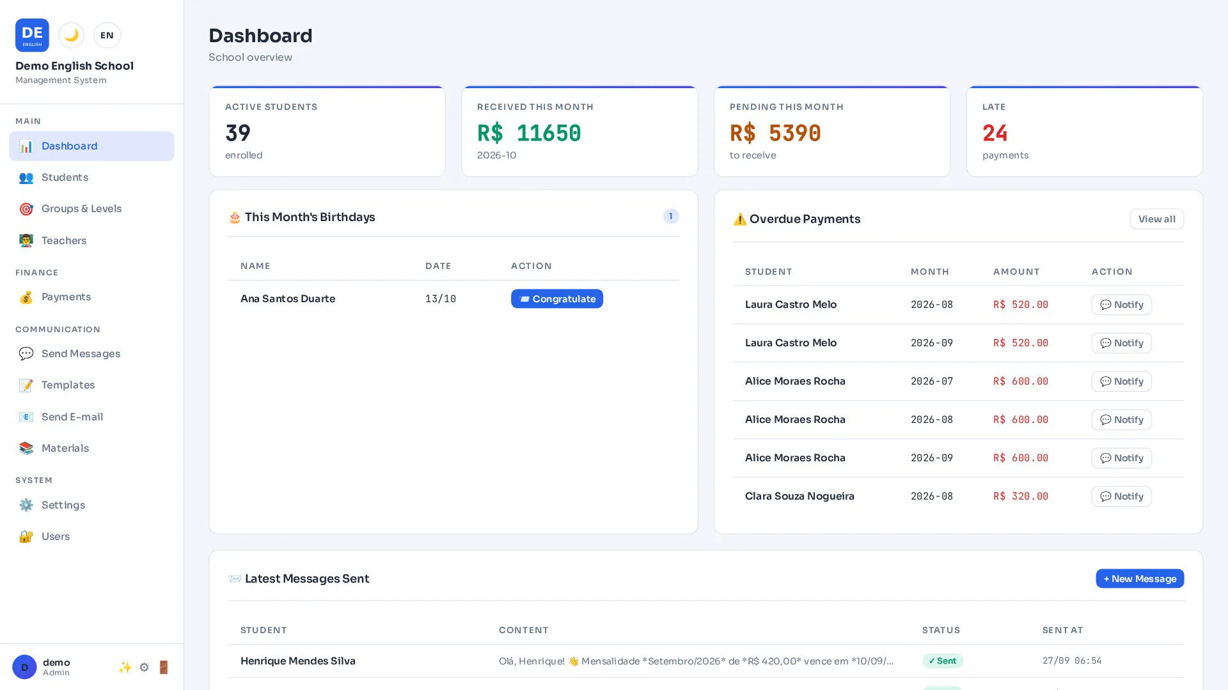Click the Materials books icon
The height and width of the screenshot is (690, 1228).
click(x=26, y=448)
